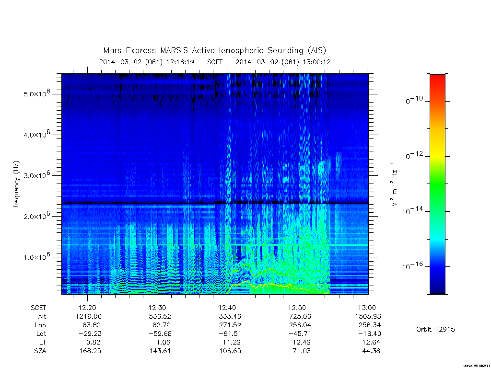The height and width of the screenshot is (368, 491).
Task: Click the 13:00 SCET tick label
Action: click(x=367, y=308)
